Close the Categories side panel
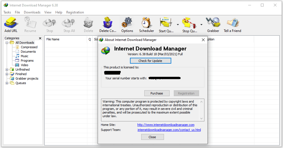 click(x=40, y=38)
